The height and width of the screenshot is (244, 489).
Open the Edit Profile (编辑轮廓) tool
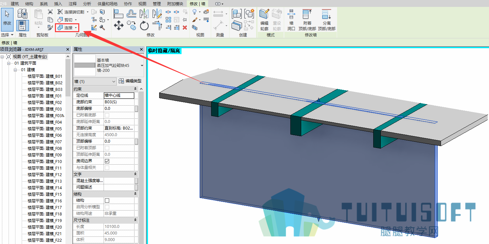264,20
